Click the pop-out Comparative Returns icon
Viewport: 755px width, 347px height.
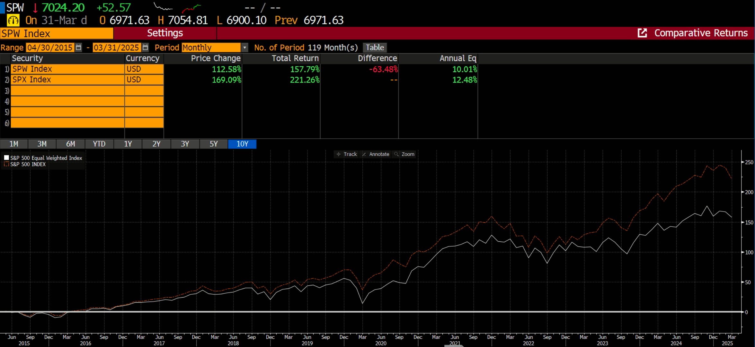point(642,33)
